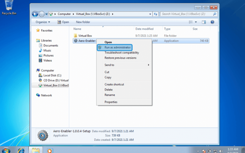This screenshot has width=245, height=153.
Task: Expand the Send to submenu
Action: (x=124, y=65)
